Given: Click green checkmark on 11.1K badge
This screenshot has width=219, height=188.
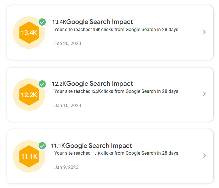Looking at the screenshot, I should [x=42, y=146].
